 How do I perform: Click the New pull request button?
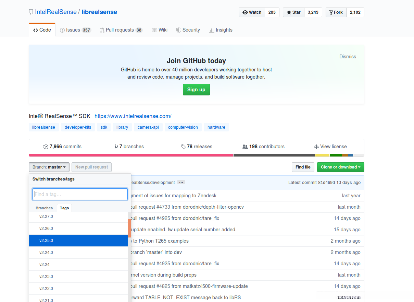91,167
